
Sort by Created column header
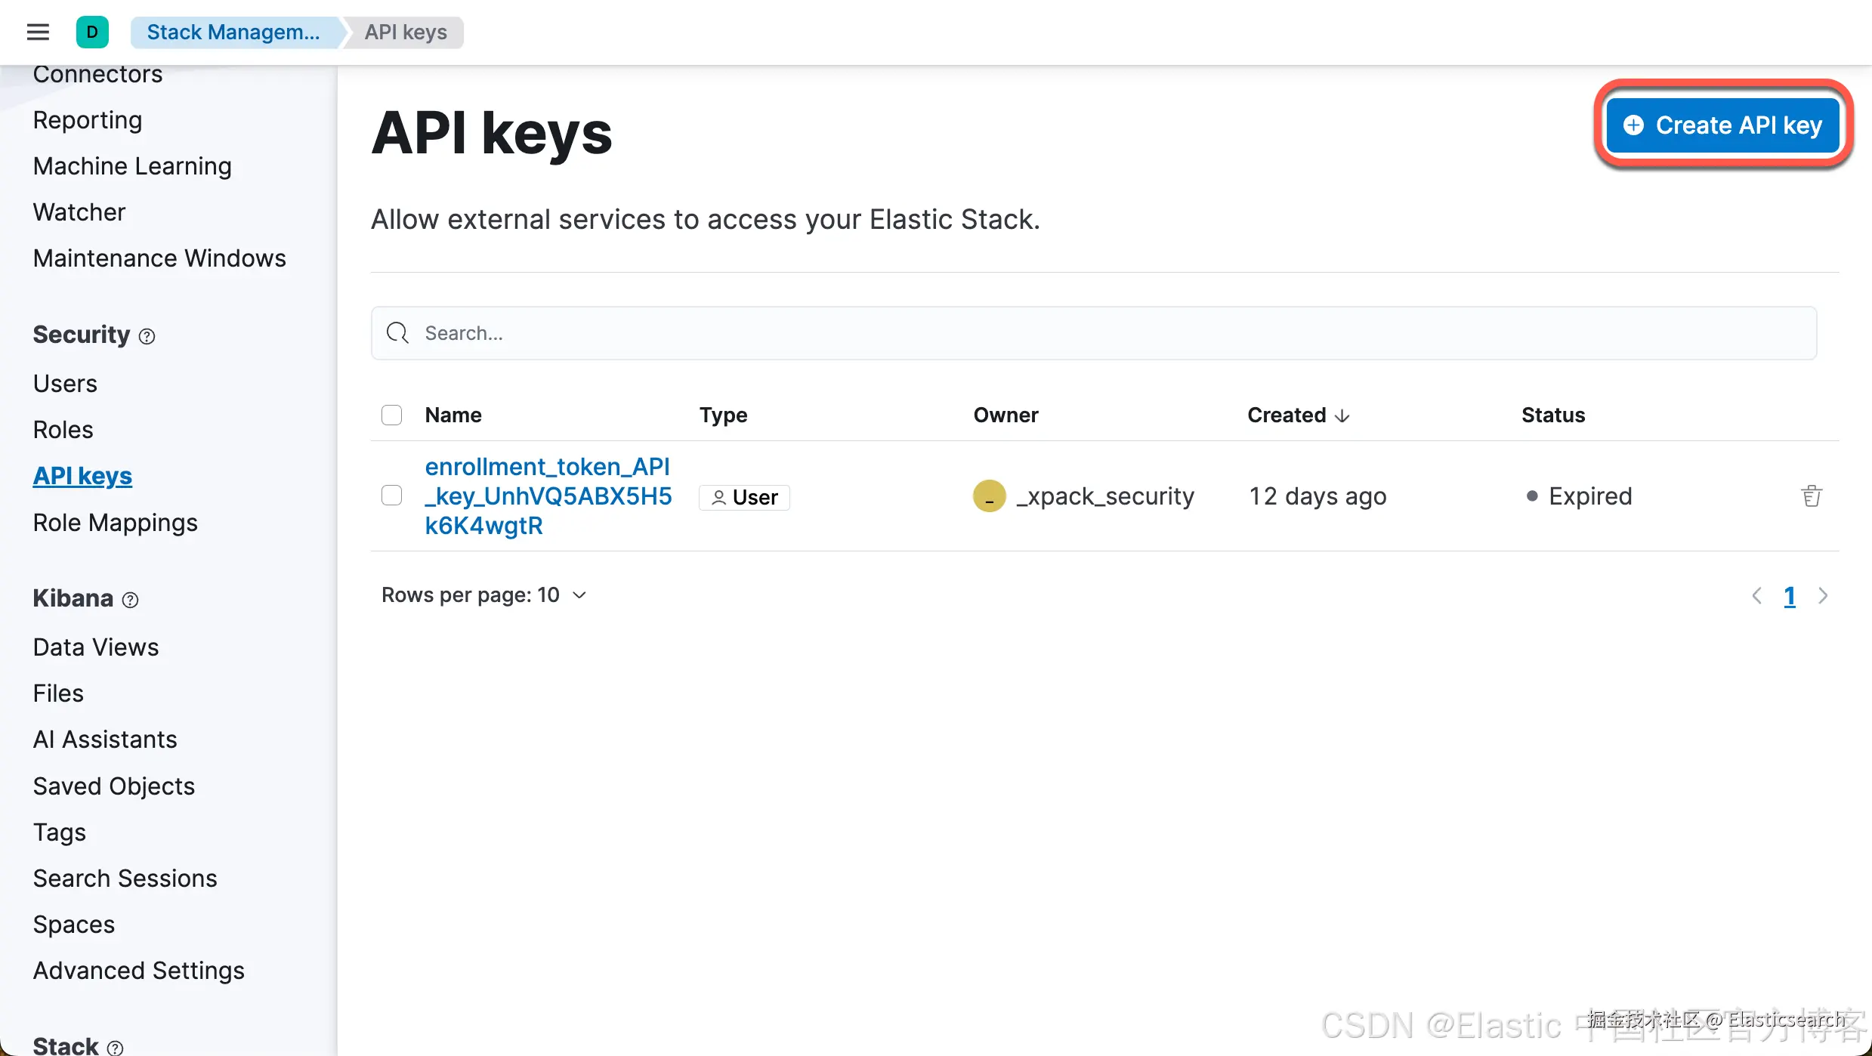[1298, 415]
